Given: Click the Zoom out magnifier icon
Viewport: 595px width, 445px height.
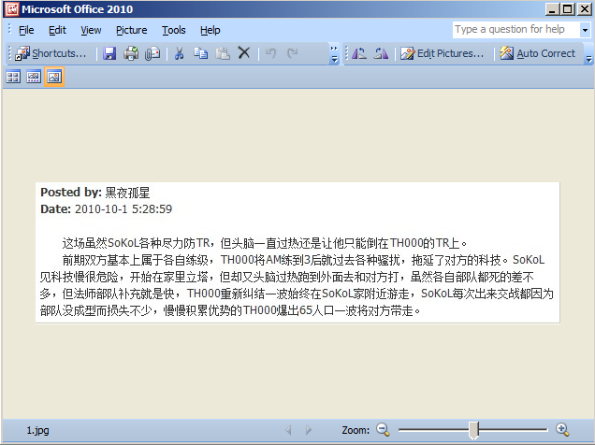Looking at the screenshot, I should click(x=383, y=429).
